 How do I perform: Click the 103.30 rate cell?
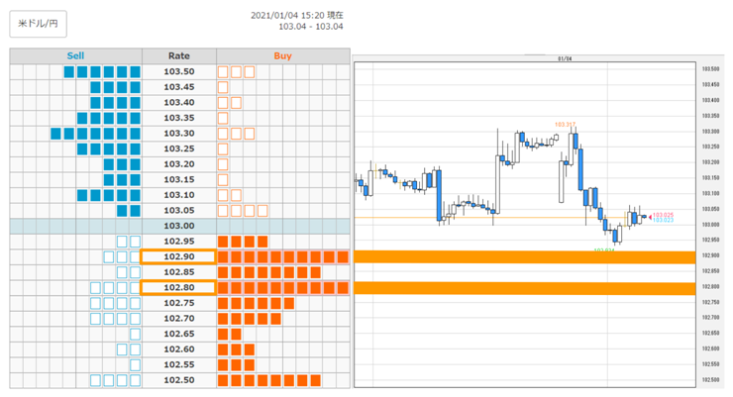point(179,133)
